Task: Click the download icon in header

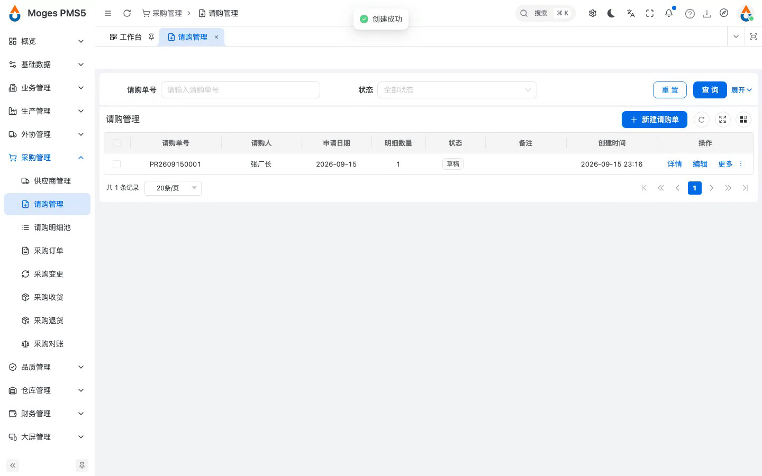Action: [x=706, y=14]
